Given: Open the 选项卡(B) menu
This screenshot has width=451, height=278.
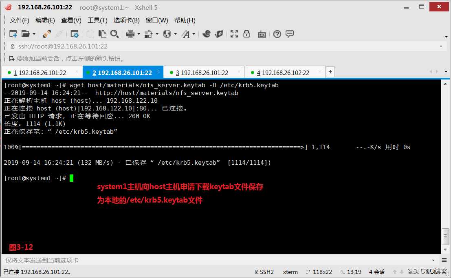Looking at the screenshot, I should [127, 20].
